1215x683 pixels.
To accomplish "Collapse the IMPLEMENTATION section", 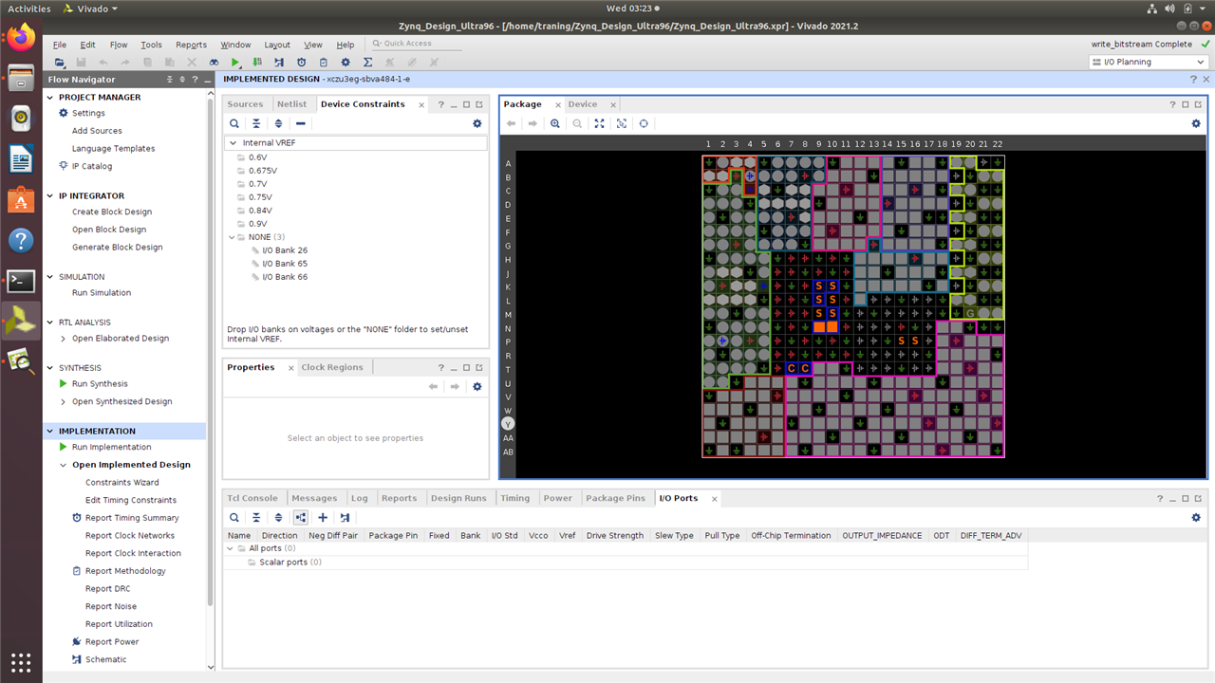I will click(x=51, y=431).
